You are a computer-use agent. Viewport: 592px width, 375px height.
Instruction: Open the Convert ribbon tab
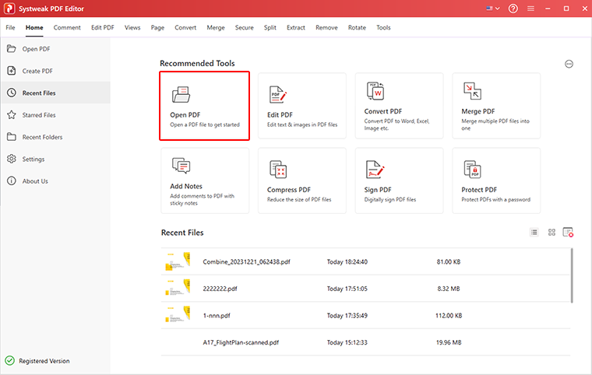tap(185, 27)
